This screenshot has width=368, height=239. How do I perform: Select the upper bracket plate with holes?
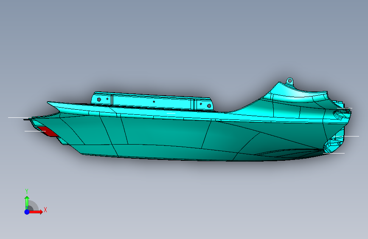152,101
